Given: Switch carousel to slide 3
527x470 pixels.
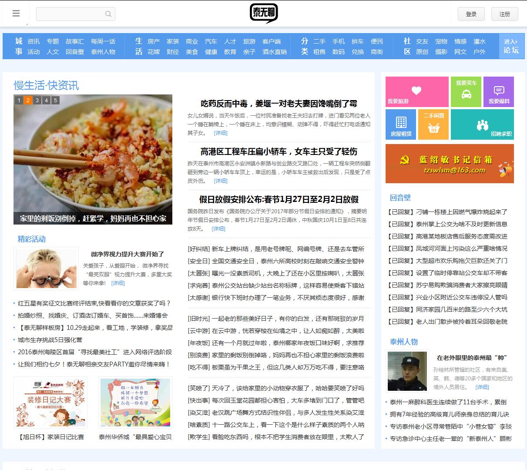Looking at the screenshot, I should (x=37, y=100).
